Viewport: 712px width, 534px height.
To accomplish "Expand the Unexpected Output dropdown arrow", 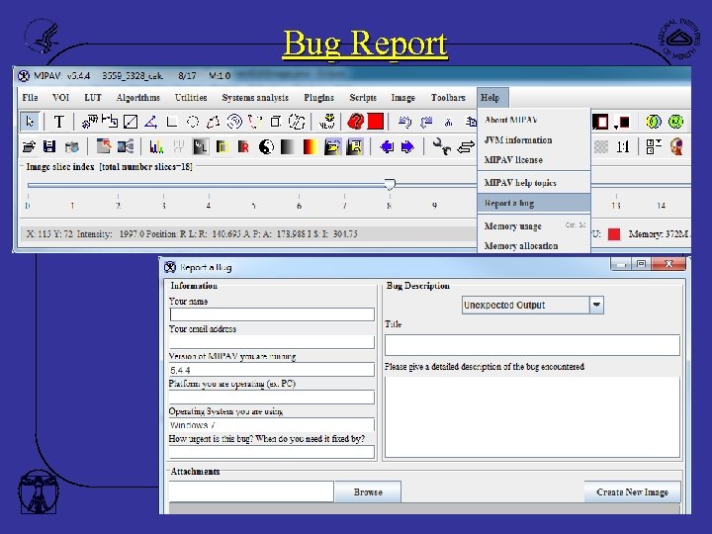I will [x=596, y=305].
